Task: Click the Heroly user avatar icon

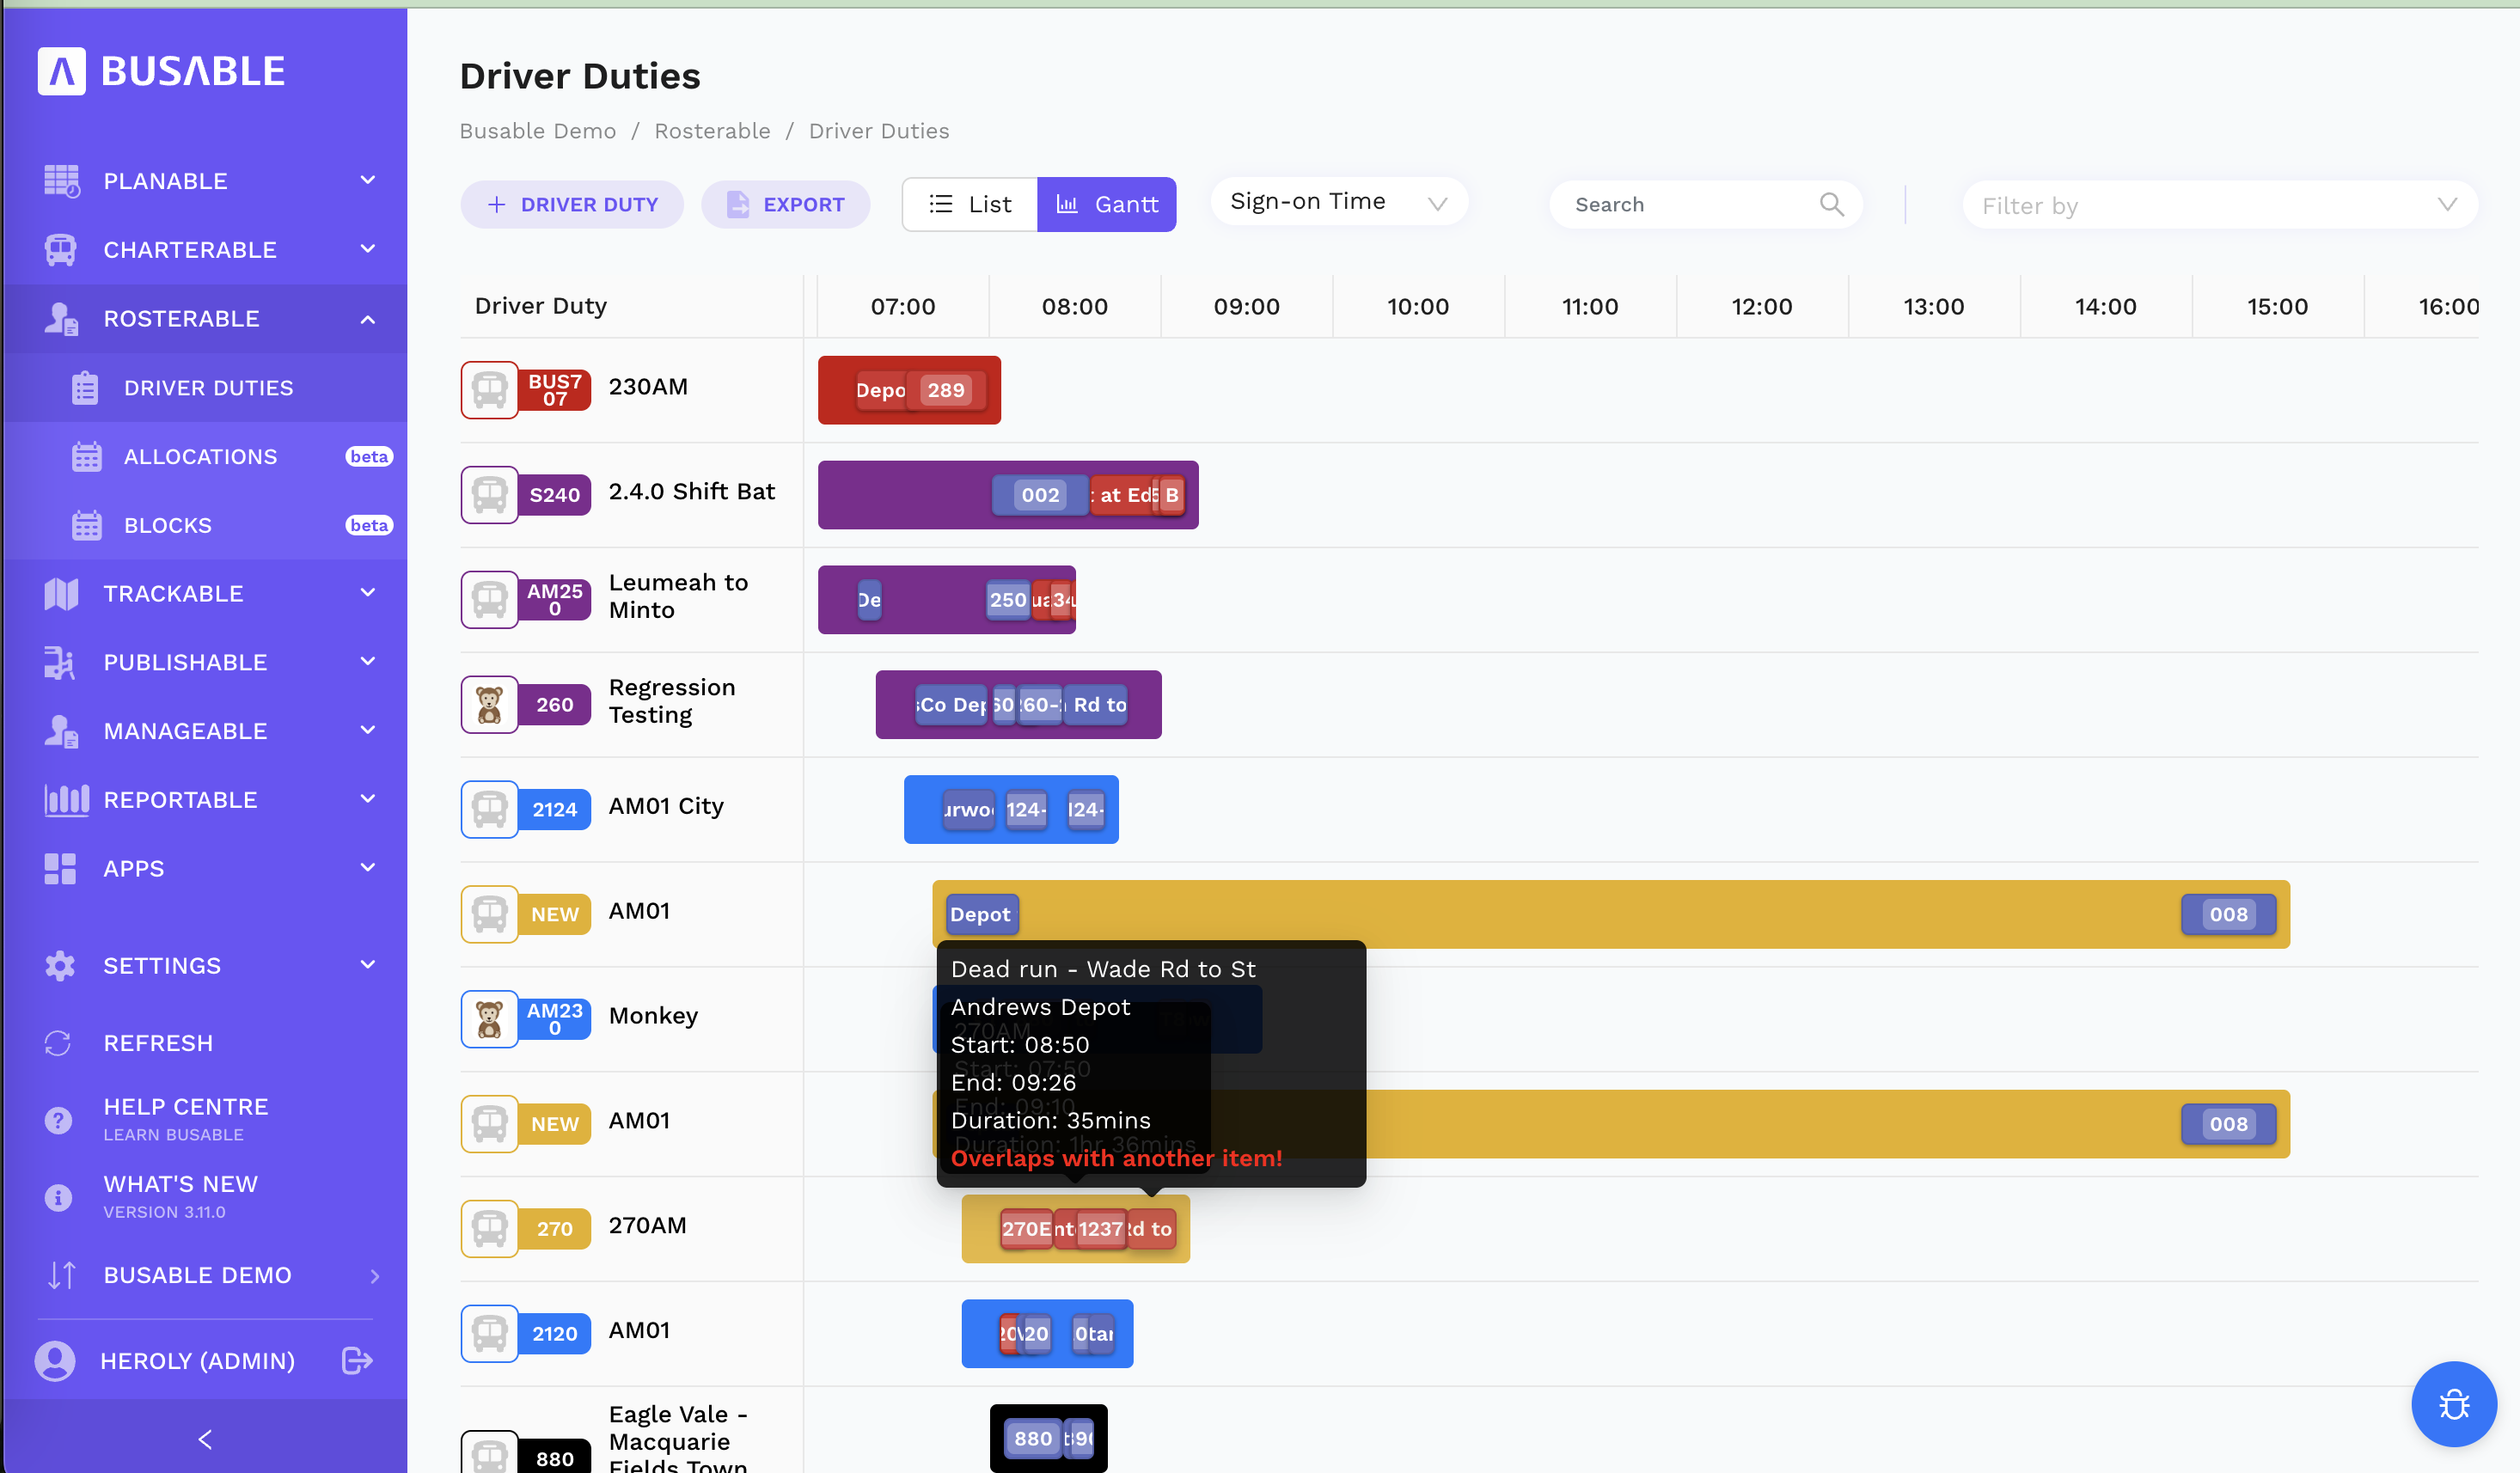Action: tap(55, 1361)
